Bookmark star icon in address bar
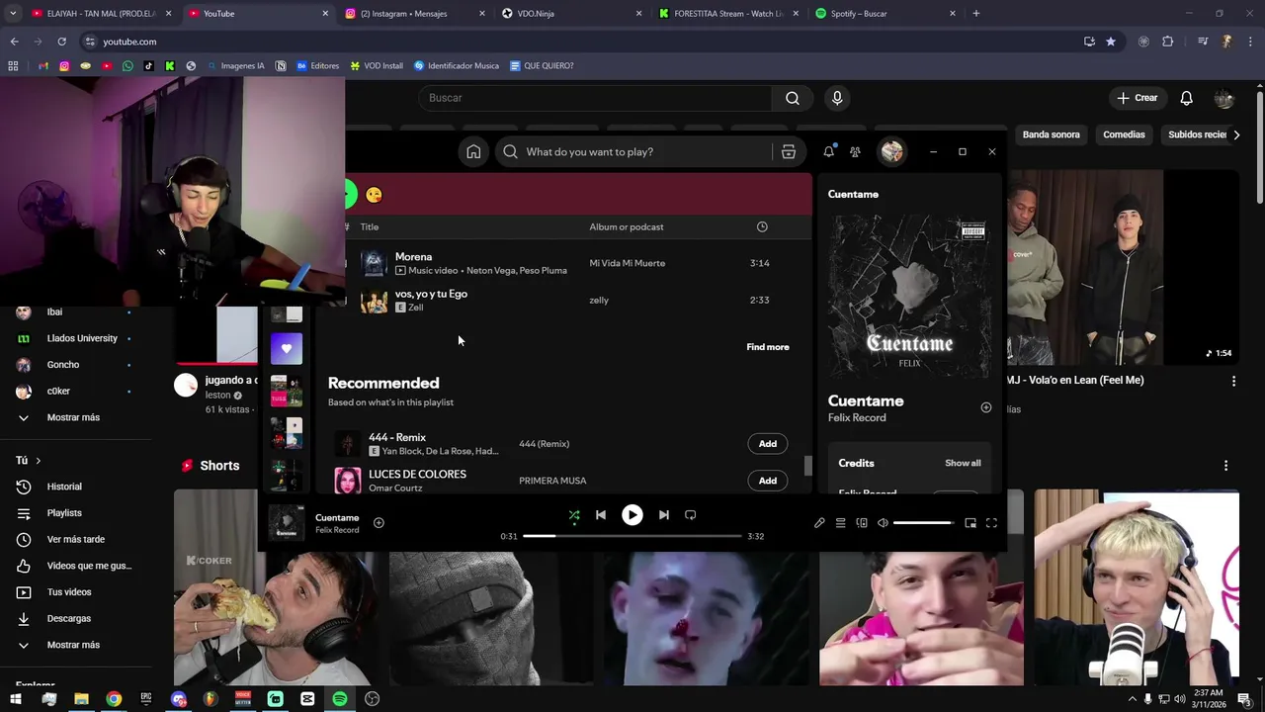Screen dimensions: 1265x712 click(1111, 42)
